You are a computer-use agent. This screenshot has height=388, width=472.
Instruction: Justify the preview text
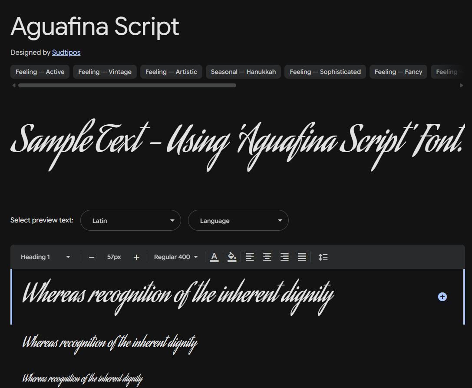pos(302,257)
